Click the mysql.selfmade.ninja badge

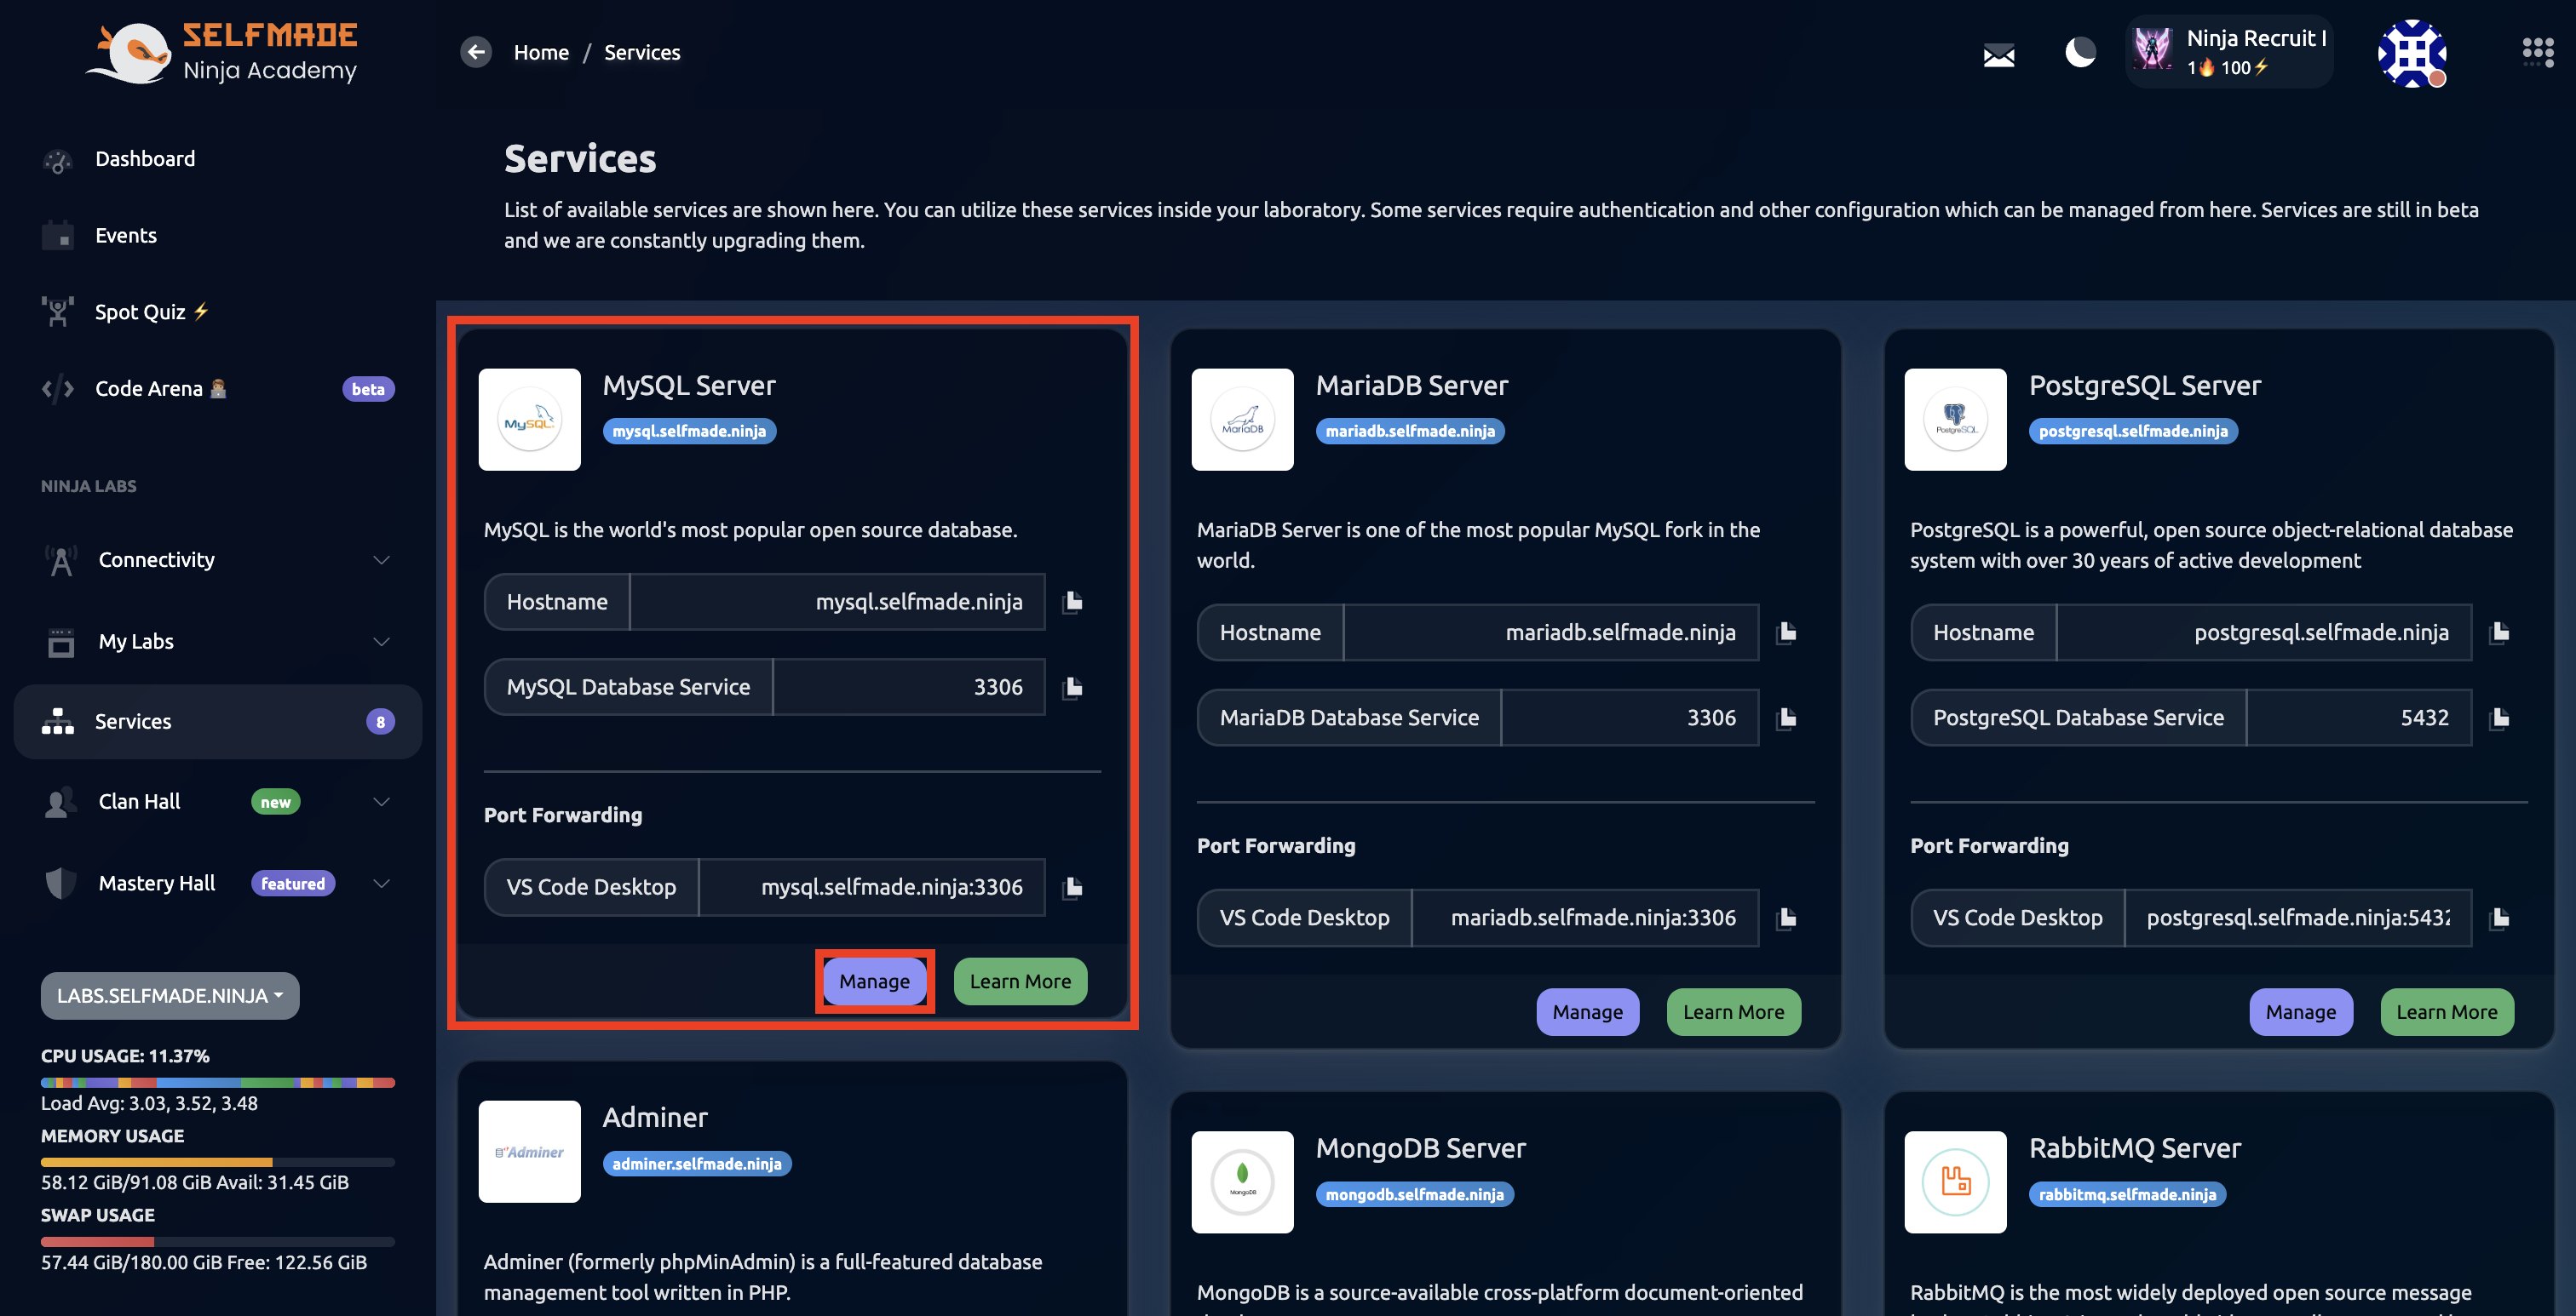tap(689, 431)
